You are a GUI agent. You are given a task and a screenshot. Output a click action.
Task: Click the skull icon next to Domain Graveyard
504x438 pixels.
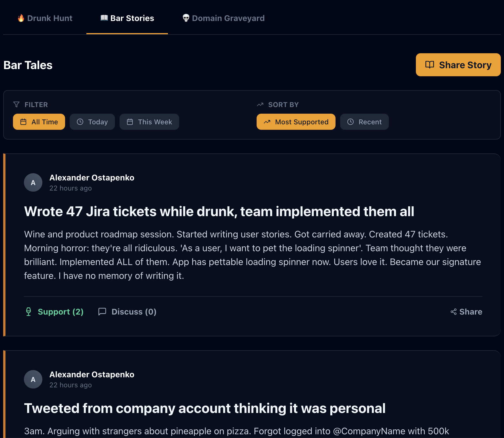tap(186, 18)
